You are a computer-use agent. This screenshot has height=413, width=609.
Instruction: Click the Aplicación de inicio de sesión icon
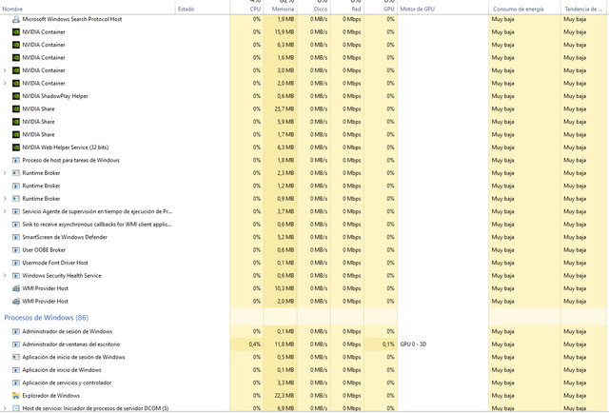pyautogui.click(x=16, y=357)
